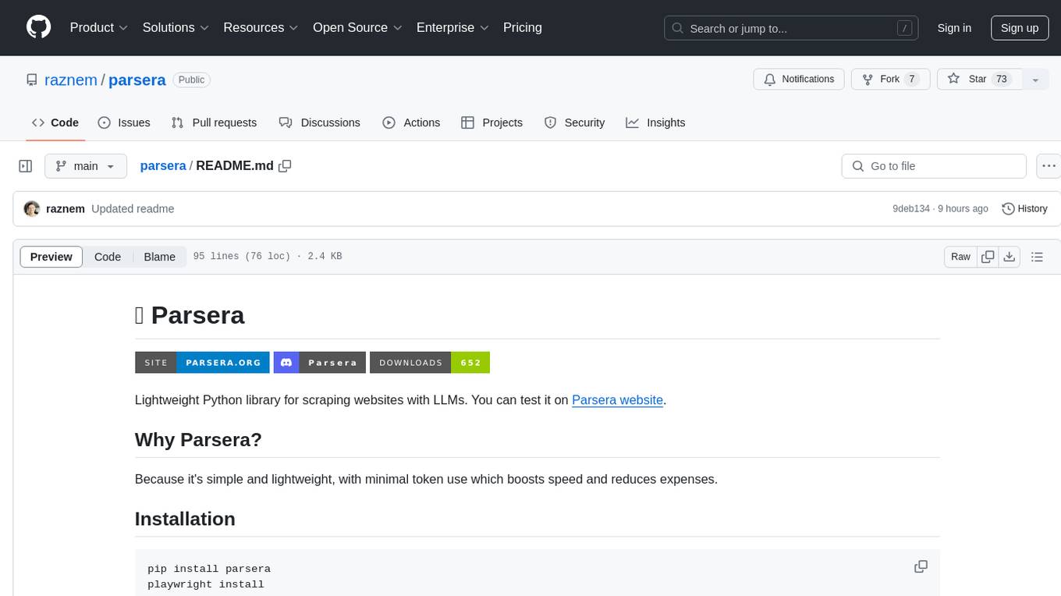Switch to the Security tab
Screen dimensions: 1061x596
pos(574,122)
